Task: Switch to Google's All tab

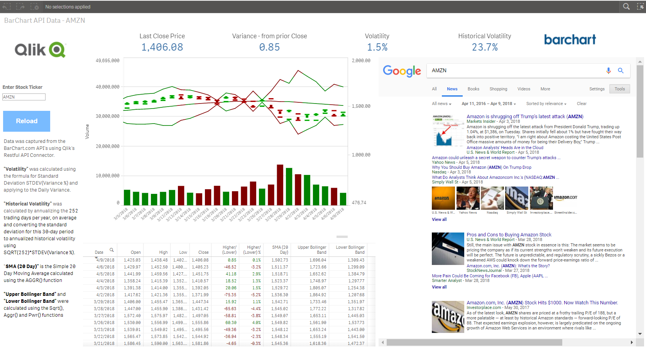Action: [x=434, y=89]
